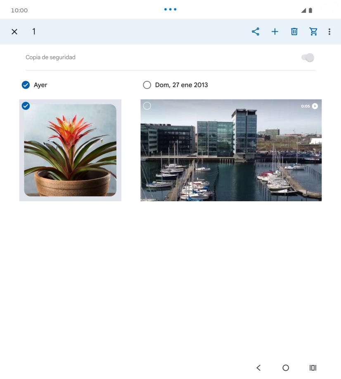This screenshot has width=341, height=379.
Task: Deselect the flower photo checkmark
Action: click(x=26, y=106)
